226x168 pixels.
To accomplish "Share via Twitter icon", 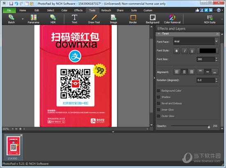I will pos(206,10).
